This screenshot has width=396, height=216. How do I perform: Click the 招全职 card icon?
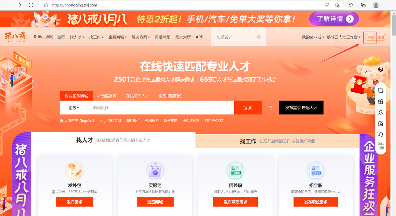tap(316, 171)
